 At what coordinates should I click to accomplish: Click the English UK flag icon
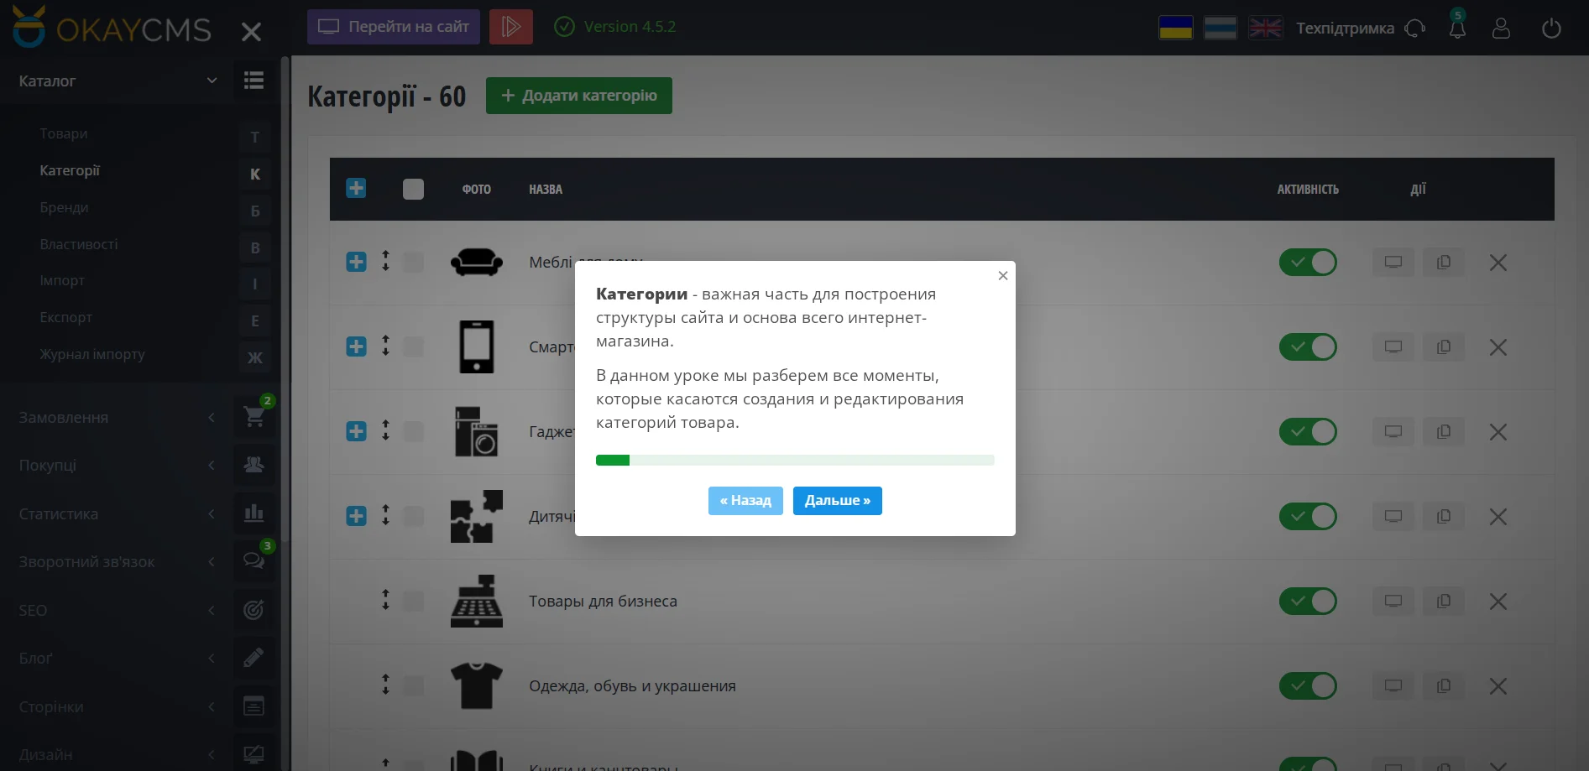point(1265,28)
